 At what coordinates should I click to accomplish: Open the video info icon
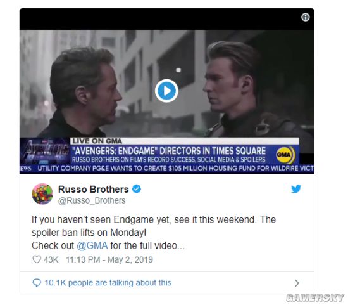306,17
